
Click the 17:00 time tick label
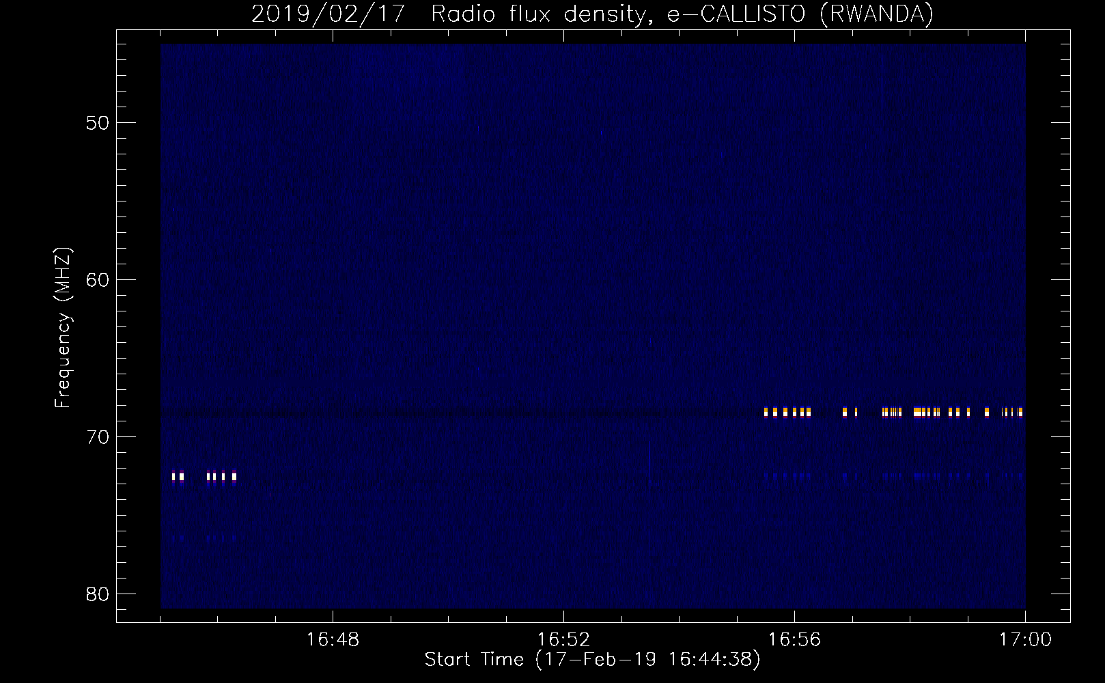[1025, 640]
